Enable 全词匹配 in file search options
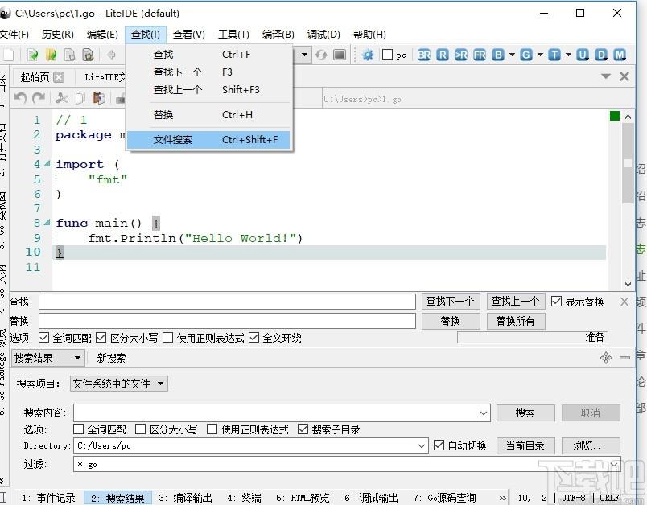 pyautogui.click(x=78, y=429)
